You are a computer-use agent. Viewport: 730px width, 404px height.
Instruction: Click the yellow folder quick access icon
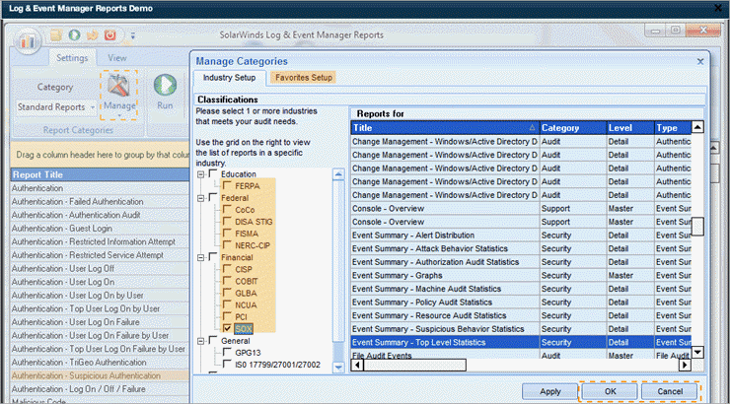57,35
